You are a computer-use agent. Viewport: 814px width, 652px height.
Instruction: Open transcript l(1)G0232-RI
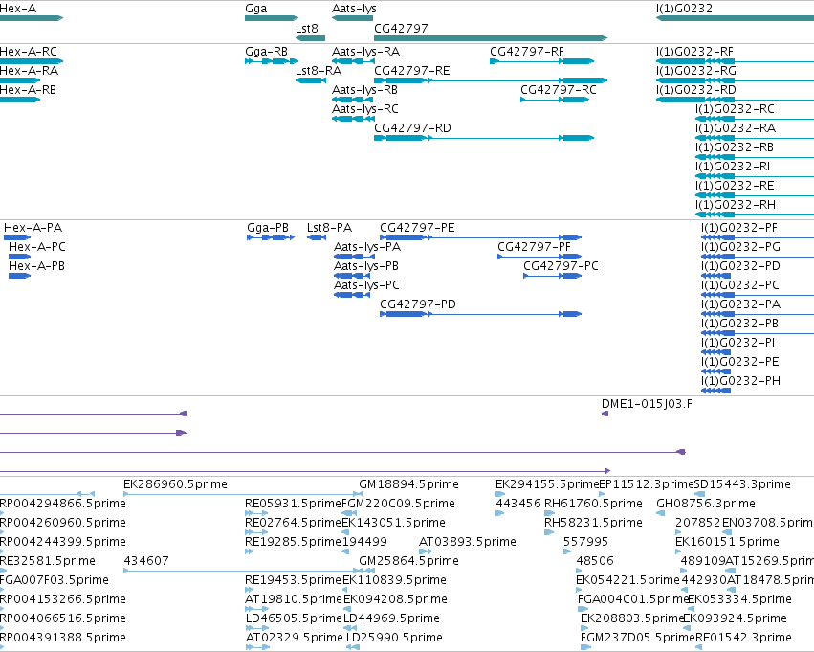click(755, 176)
